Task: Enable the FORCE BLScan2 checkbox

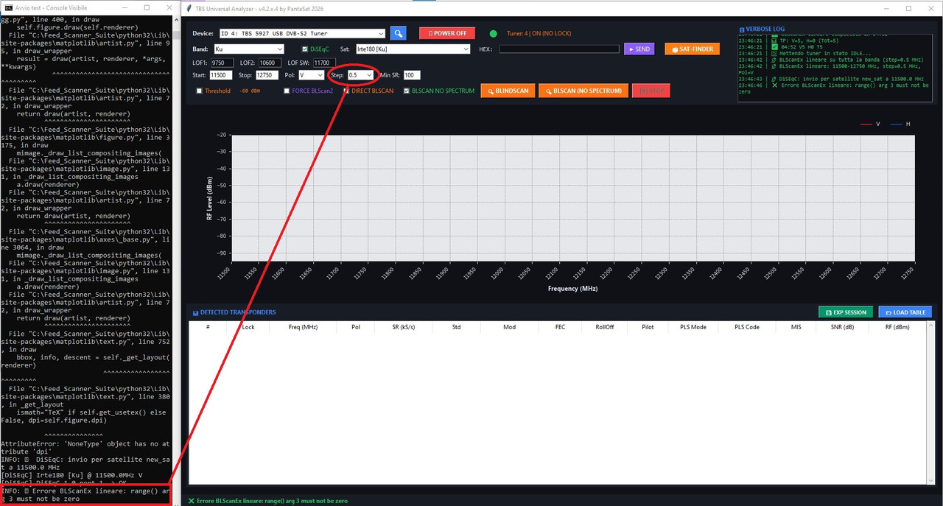Action: point(287,91)
